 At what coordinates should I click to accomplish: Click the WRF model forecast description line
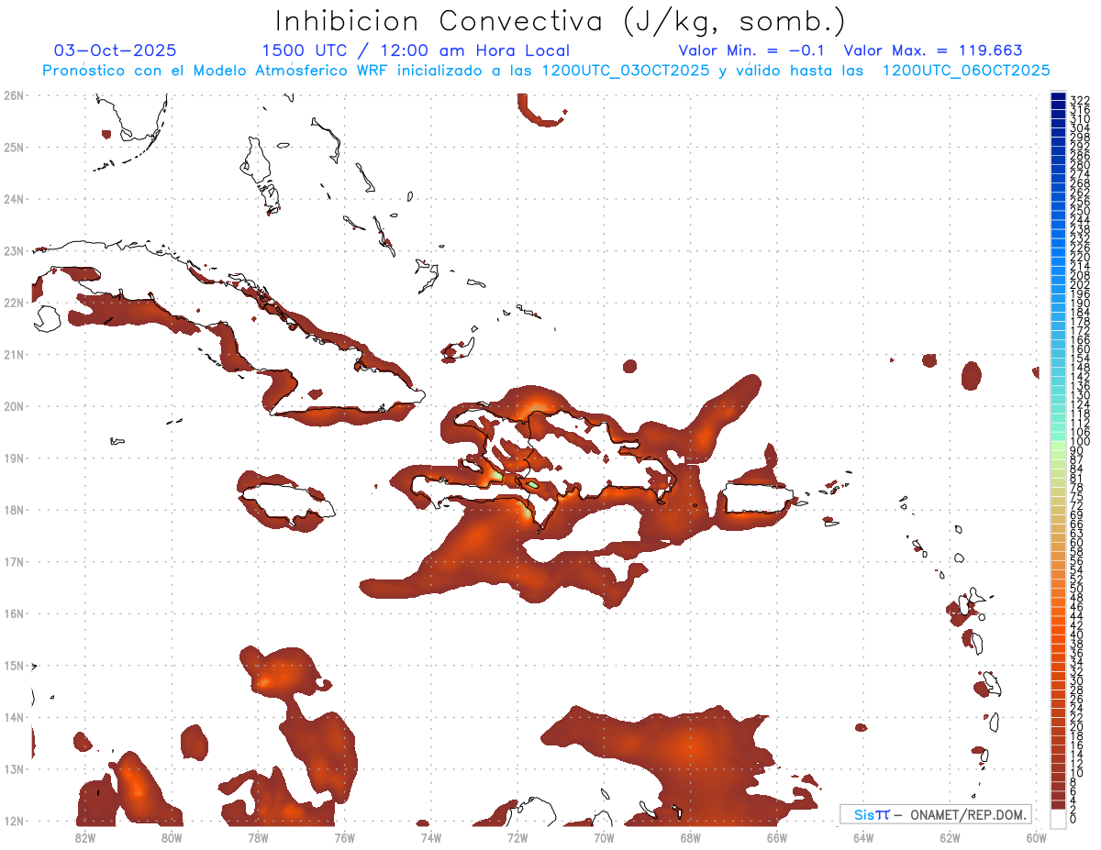(x=546, y=71)
